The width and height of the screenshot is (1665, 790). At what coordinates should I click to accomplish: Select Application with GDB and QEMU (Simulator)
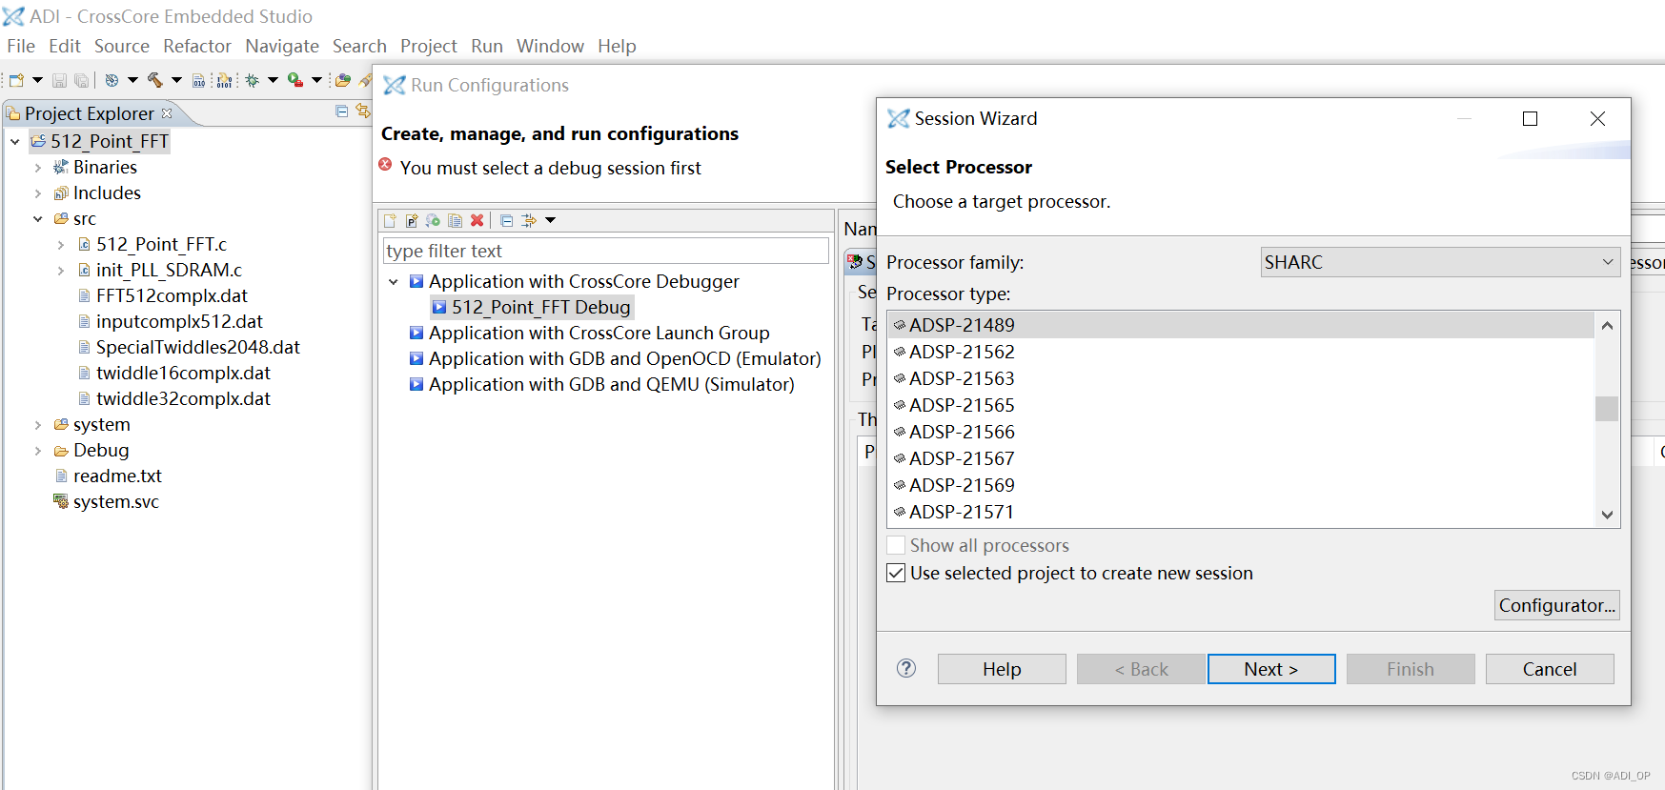(x=602, y=384)
